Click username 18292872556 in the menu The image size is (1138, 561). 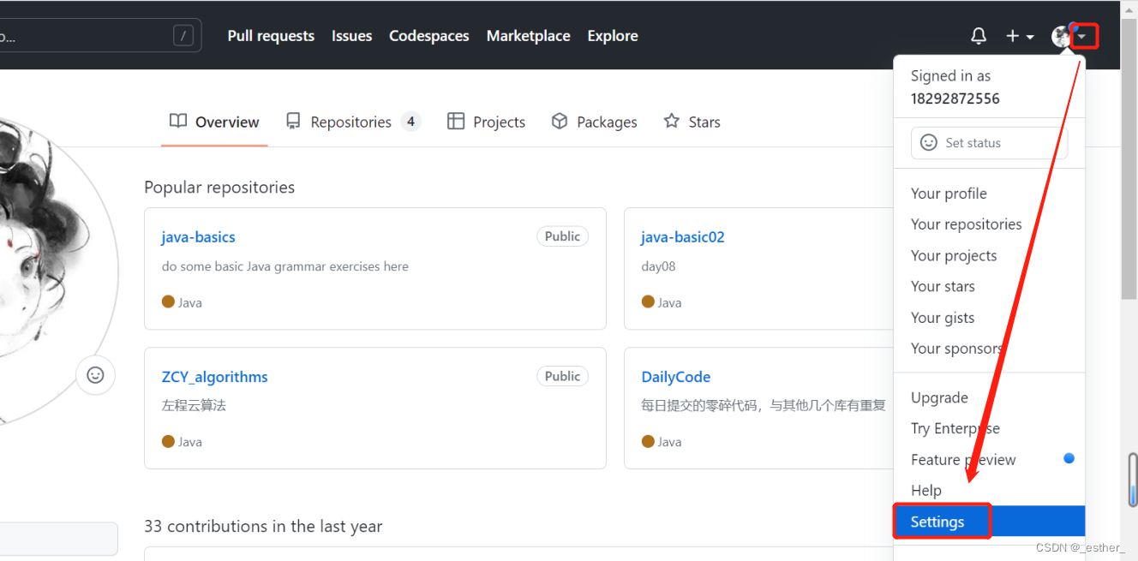click(955, 98)
